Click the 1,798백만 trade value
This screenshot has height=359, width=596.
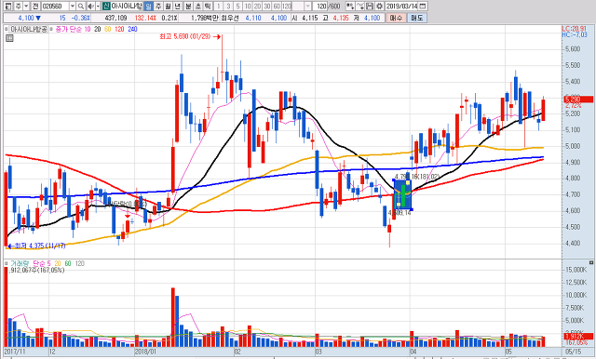pyautogui.click(x=205, y=18)
